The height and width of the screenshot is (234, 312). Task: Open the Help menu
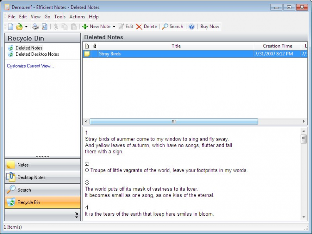[x=94, y=17]
